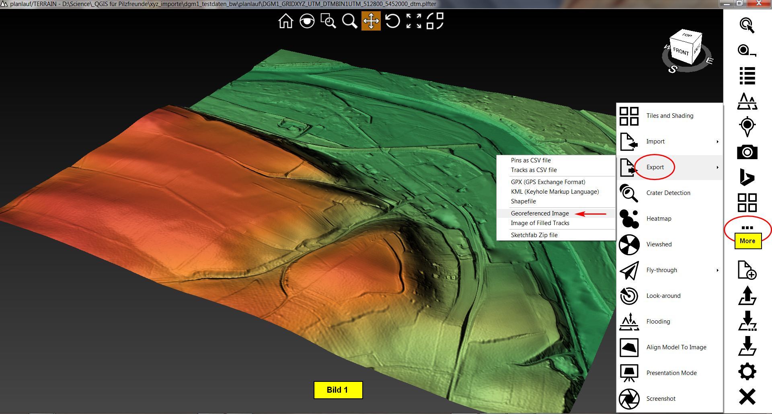The width and height of the screenshot is (772, 414).
Task: Open Tiles and Shading option
Action: click(x=669, y=116)
